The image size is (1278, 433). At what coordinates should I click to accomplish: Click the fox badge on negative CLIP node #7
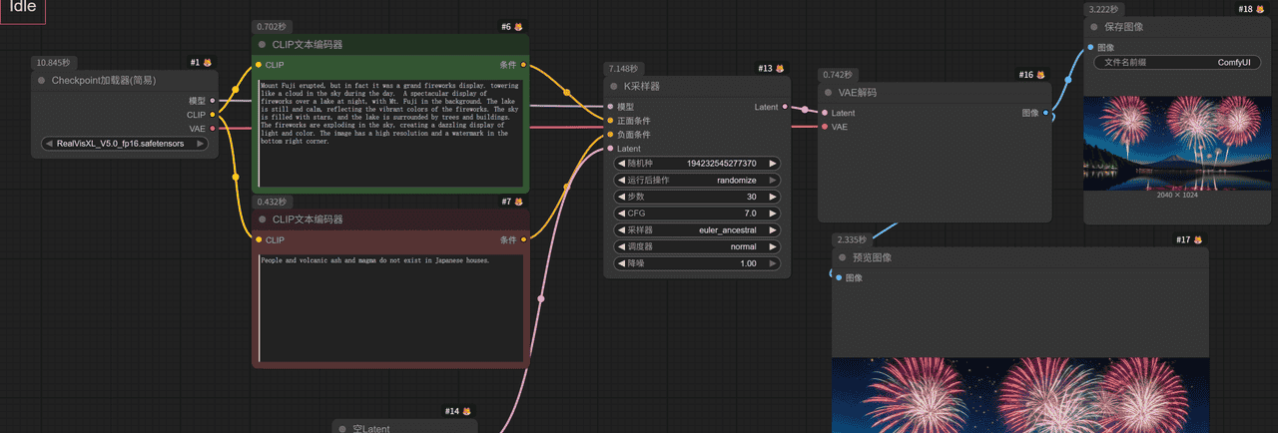[518, 202]
